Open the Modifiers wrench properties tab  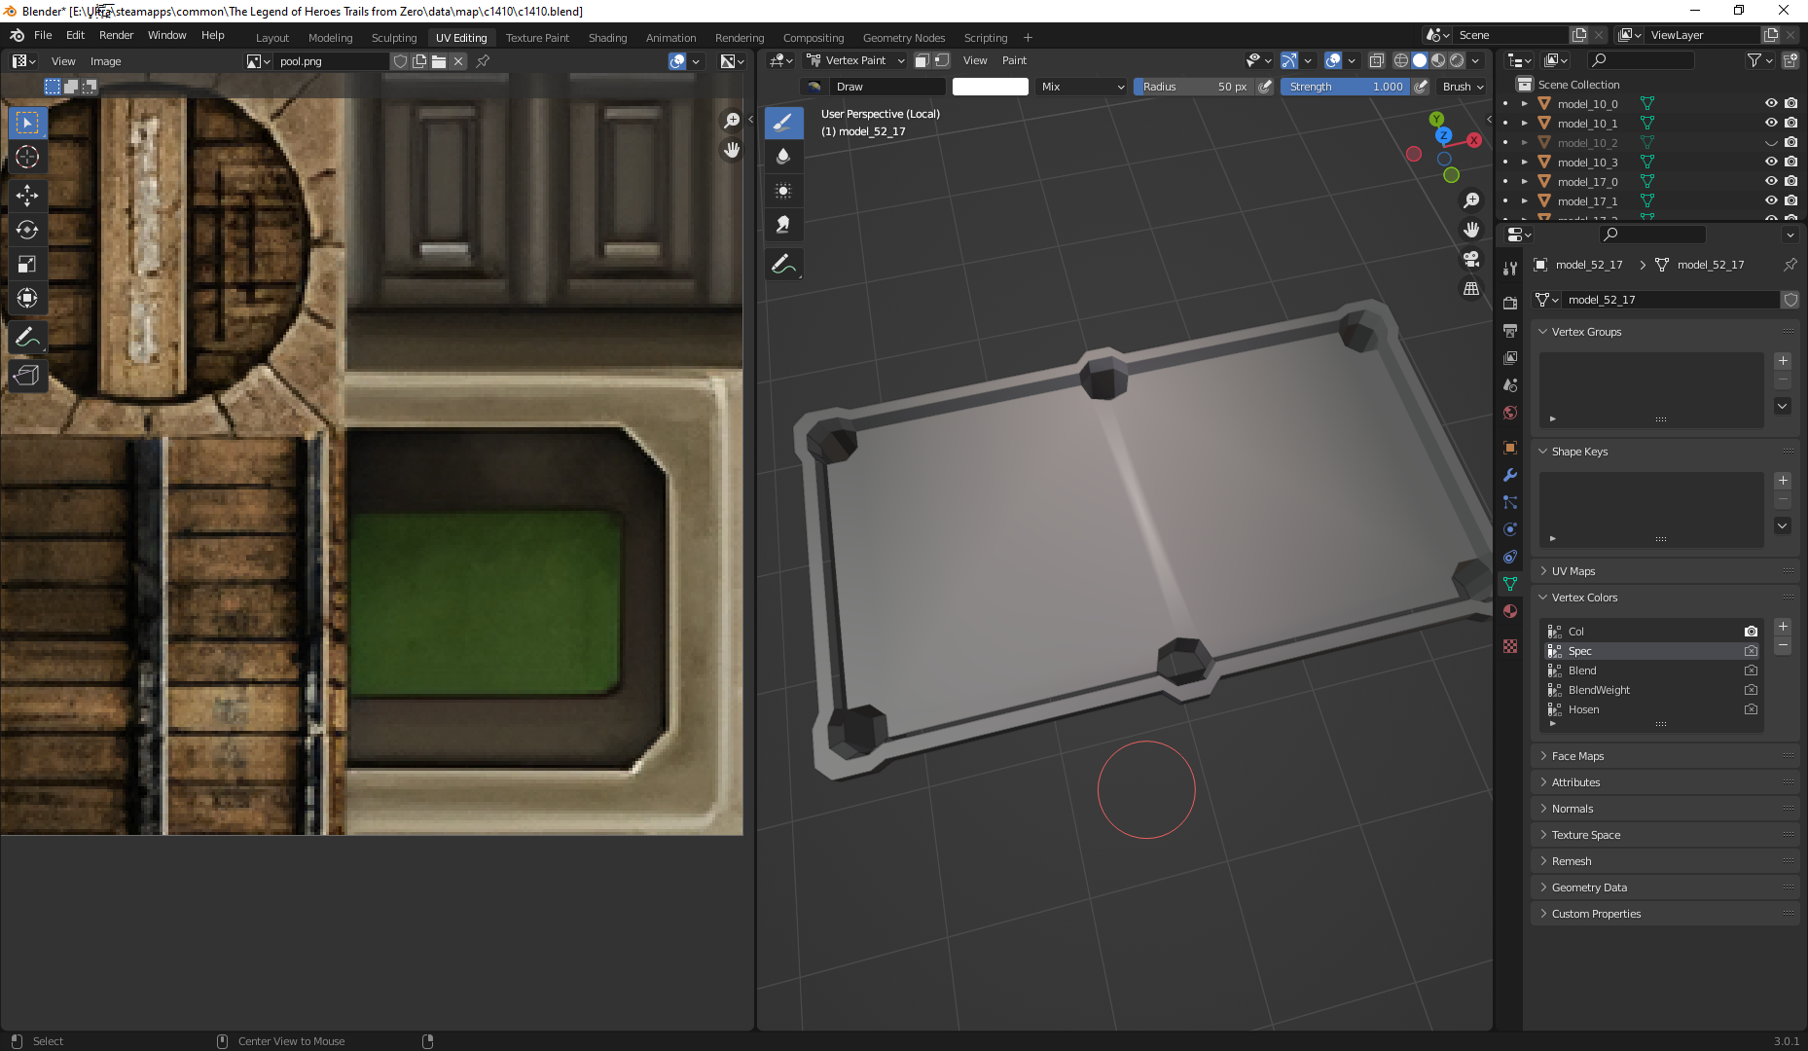(1510, 475)
